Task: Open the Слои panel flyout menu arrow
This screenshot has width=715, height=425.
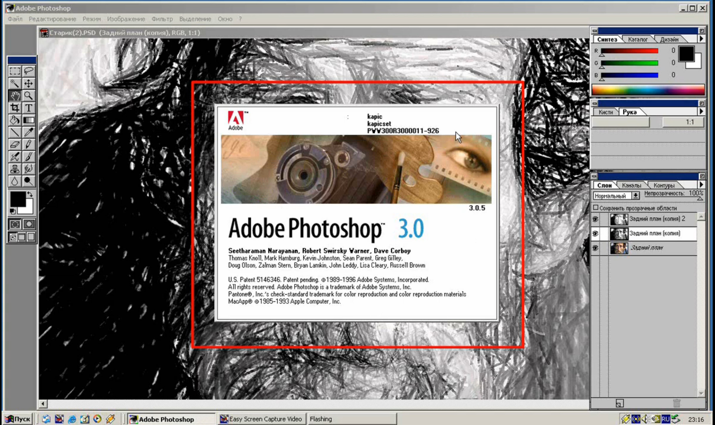Action: point(701,185)
